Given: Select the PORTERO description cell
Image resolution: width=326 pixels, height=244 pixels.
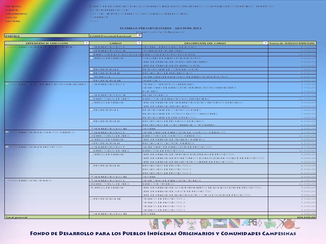Looking at the screenshot, I should point(205,91).
